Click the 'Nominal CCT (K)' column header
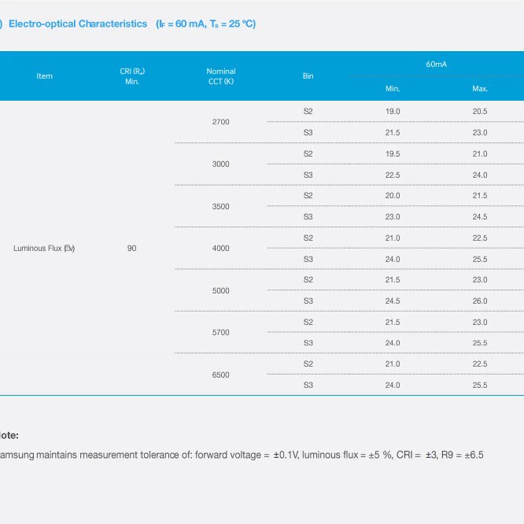Viewport: 524px width, 524px height. point(221,76)
